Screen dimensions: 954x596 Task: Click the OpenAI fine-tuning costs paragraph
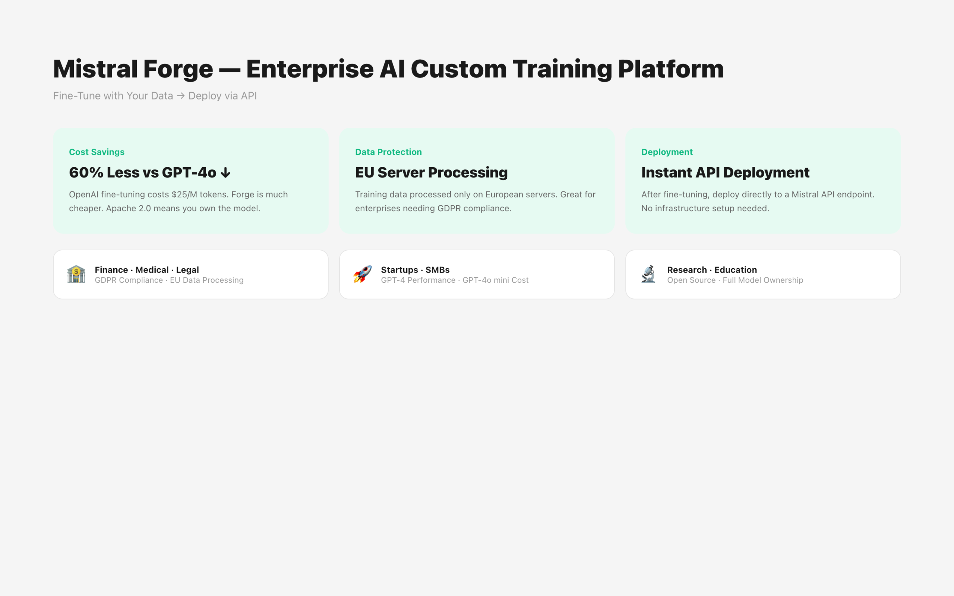tap(178, 201)
